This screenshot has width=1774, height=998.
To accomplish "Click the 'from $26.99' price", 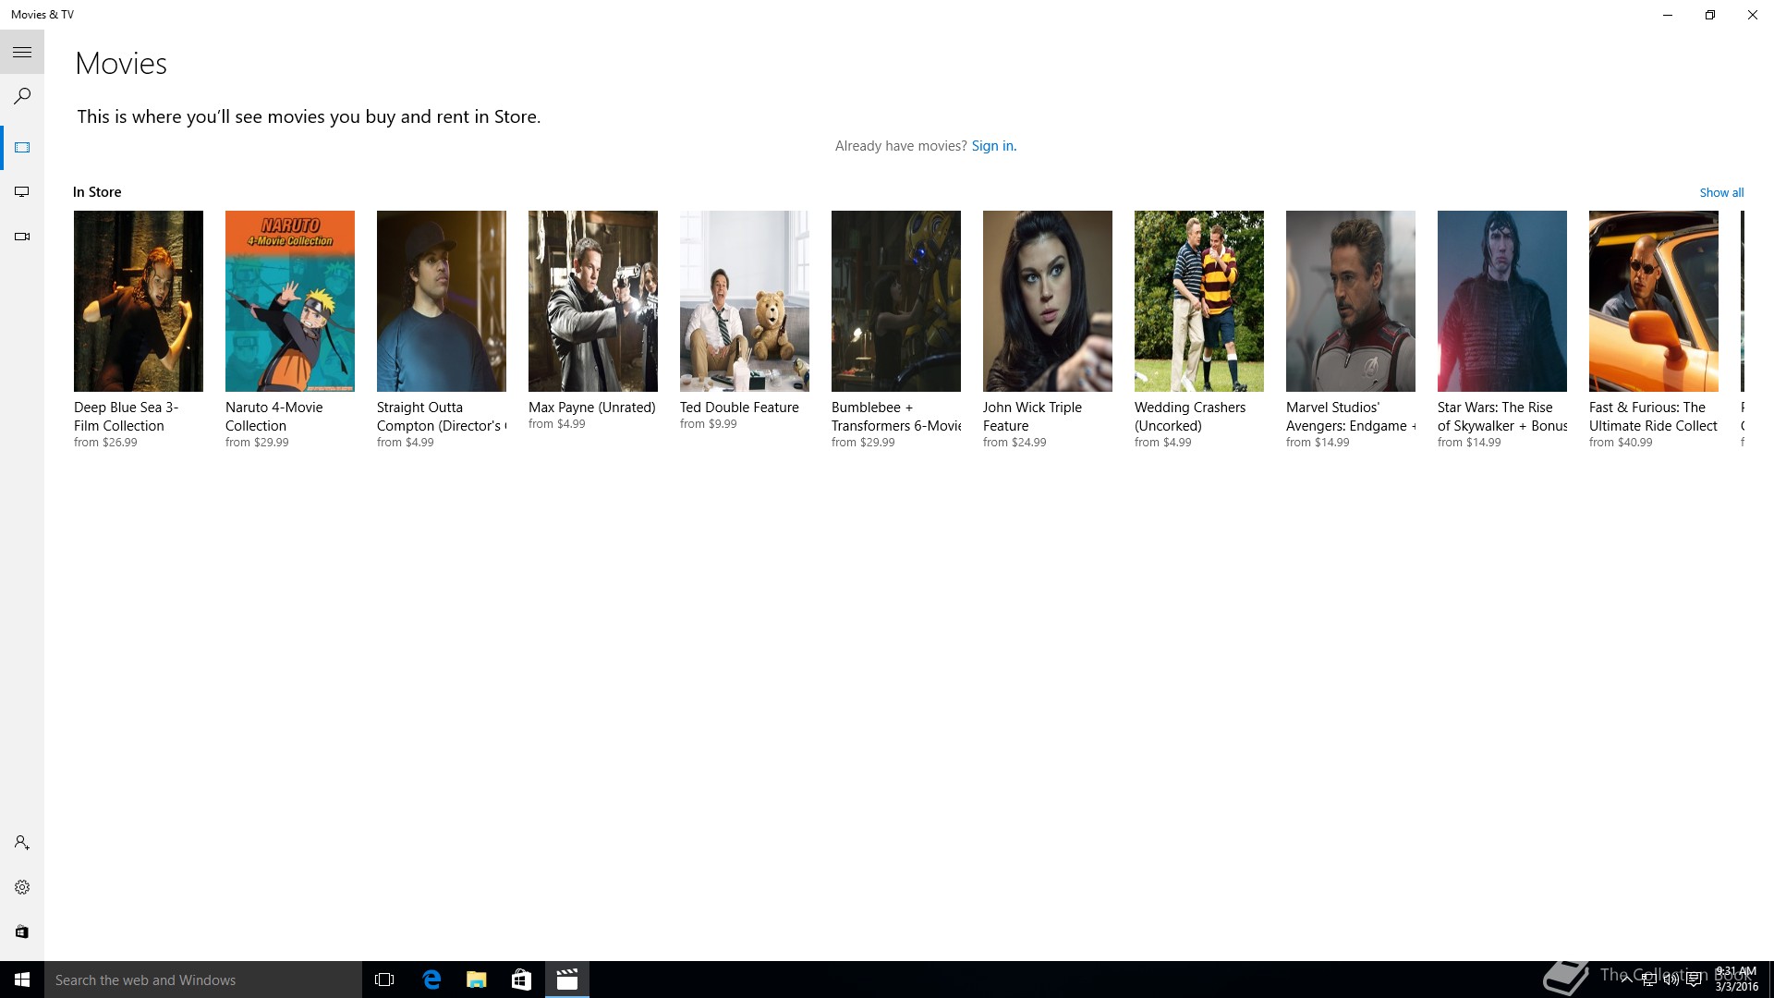I will click(x=105, y=443).
